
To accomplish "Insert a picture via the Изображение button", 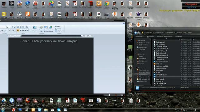I will click(x=35, y=29).
